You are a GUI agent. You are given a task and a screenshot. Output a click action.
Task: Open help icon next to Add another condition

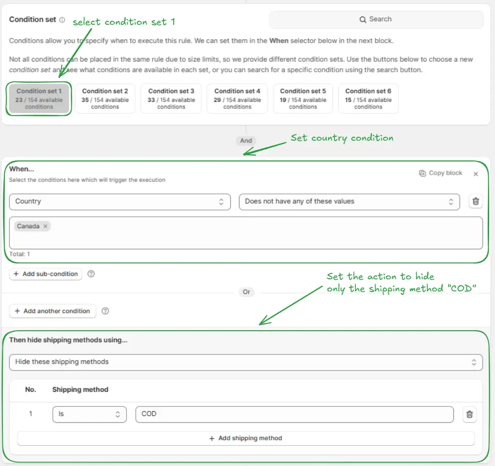click(105, 311)
